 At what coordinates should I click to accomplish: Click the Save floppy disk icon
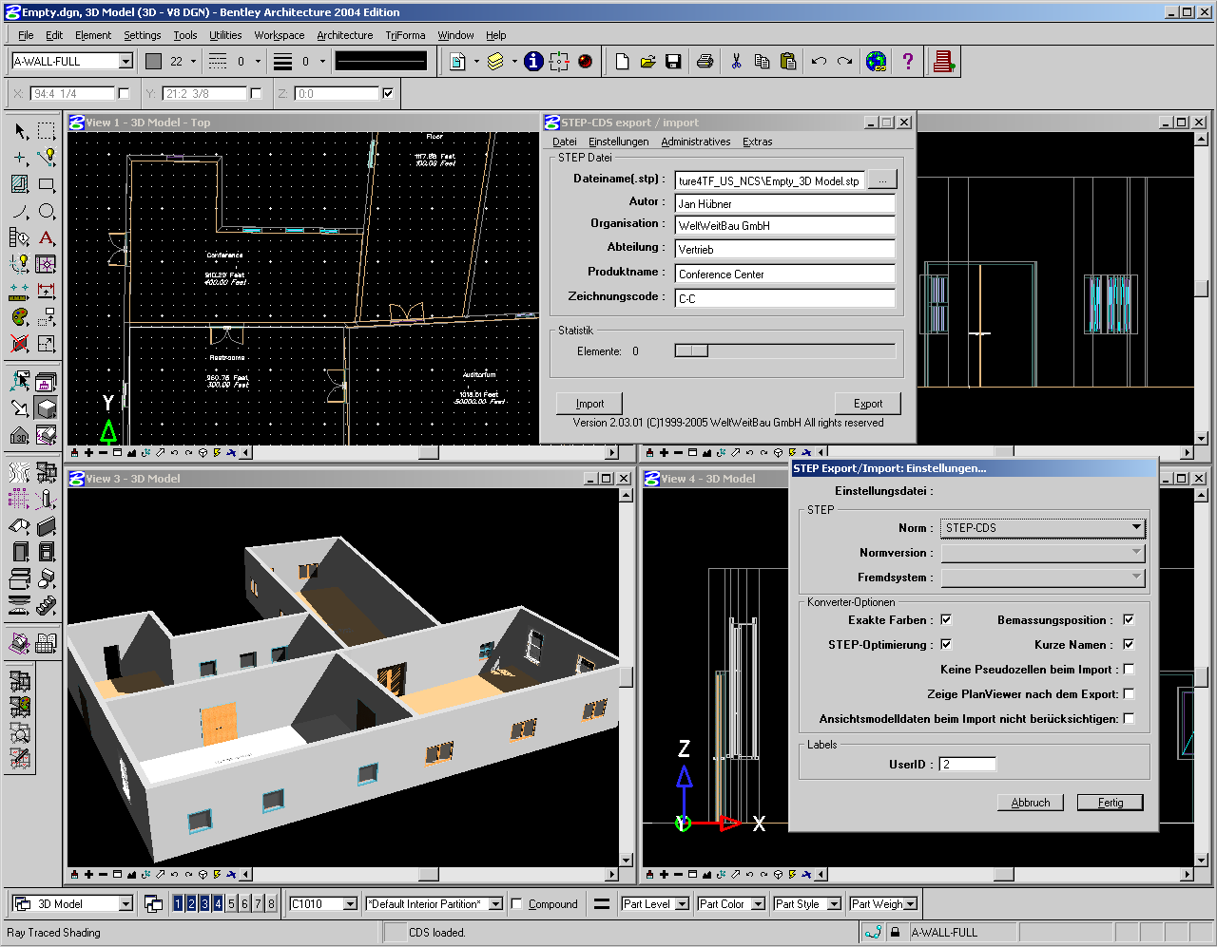(x=673, y=62)
